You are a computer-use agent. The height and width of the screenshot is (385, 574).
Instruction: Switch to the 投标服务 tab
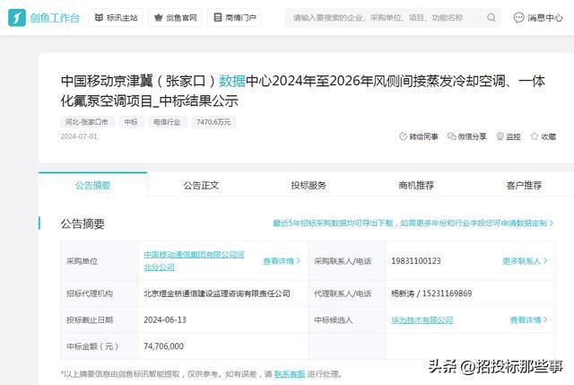pos(309,185)
